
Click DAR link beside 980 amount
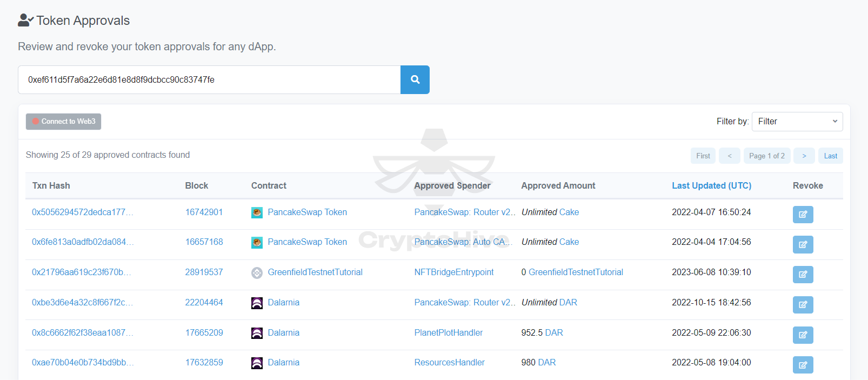[547, 362]
